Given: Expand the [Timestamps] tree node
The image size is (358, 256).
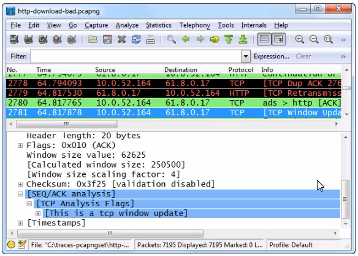Looking at the screenshot, I should [x=20, y=223].
